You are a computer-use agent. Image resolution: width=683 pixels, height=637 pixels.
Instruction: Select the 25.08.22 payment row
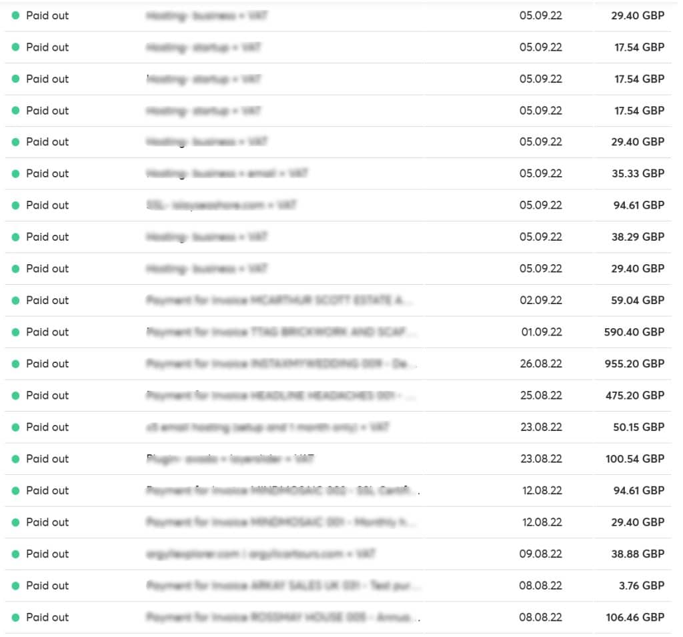coord(338,396)
